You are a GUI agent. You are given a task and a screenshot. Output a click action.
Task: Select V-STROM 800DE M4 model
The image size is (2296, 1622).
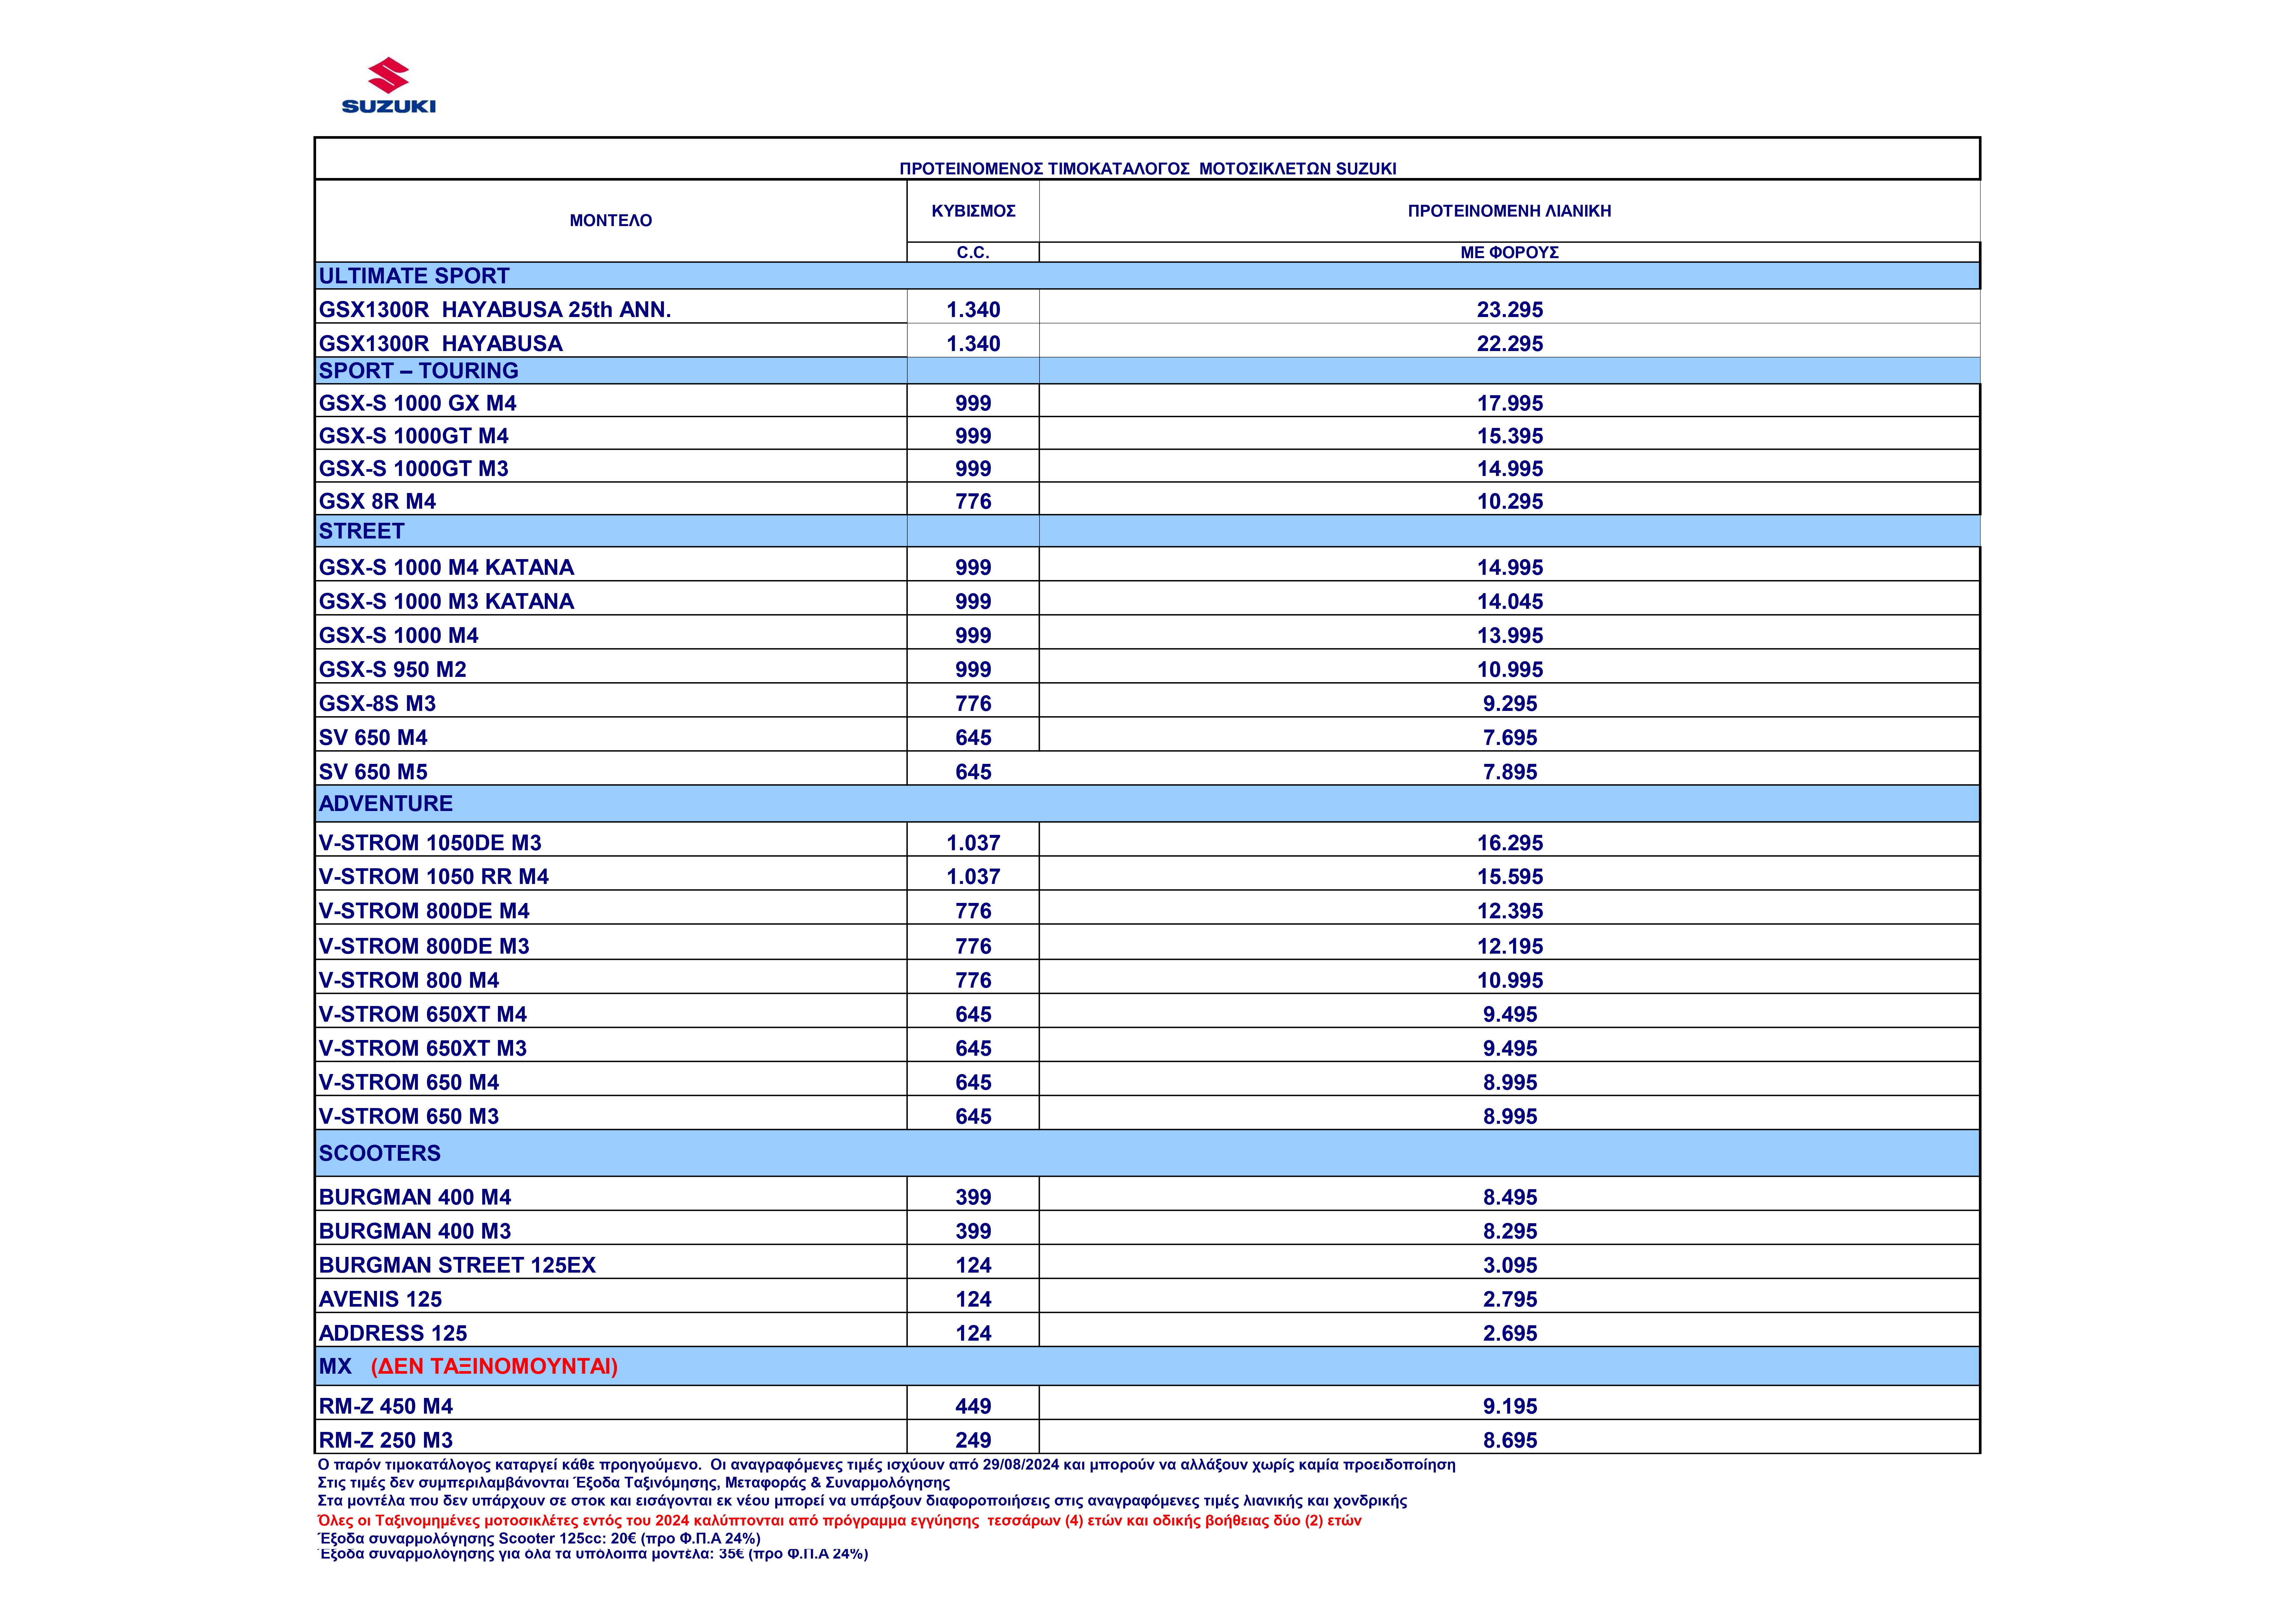(424, 911)
